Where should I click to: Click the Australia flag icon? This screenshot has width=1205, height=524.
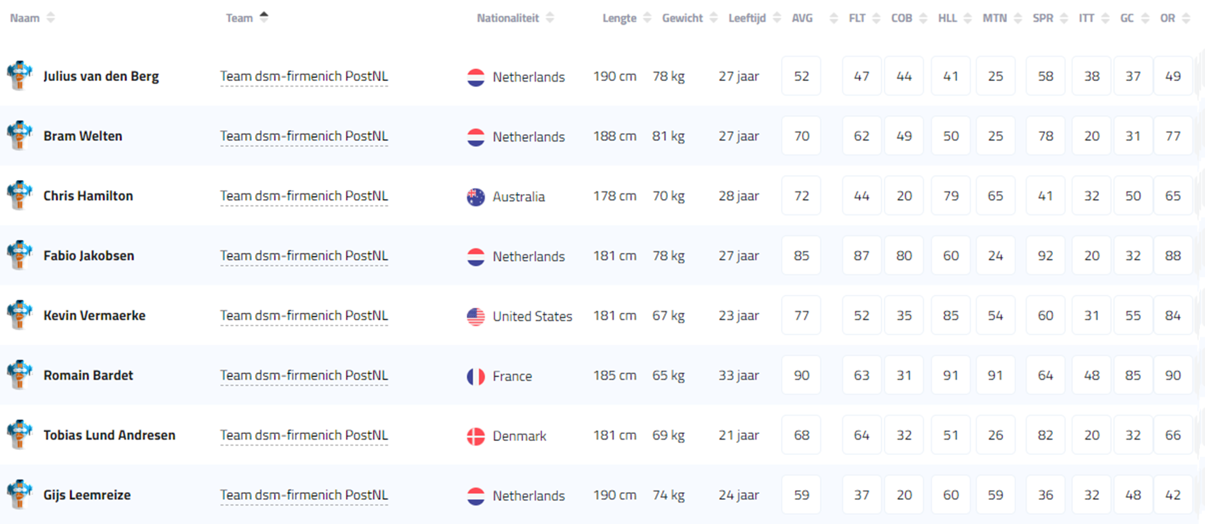[476, 197]
